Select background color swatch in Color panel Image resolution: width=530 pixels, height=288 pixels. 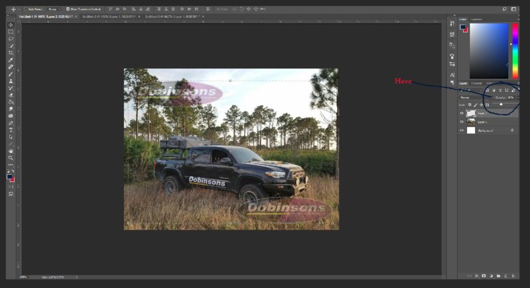pyautogui.click(x=466, y=30)
